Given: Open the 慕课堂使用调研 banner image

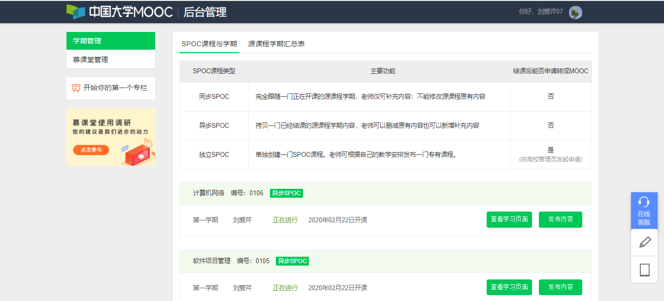Looking at the screenshot, I should pos(111,137).
